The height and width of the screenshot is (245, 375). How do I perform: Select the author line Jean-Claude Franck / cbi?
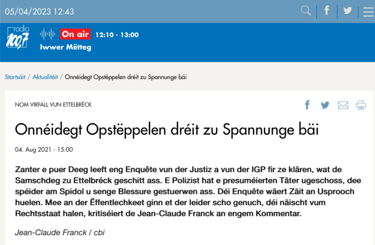point(60,232)
